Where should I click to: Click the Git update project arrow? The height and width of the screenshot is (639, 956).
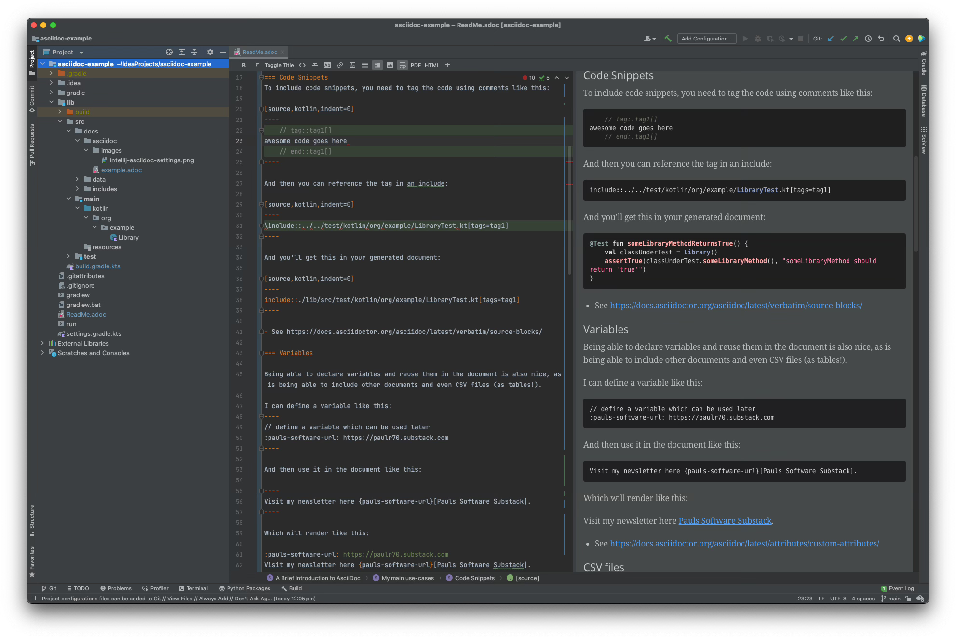831,39
